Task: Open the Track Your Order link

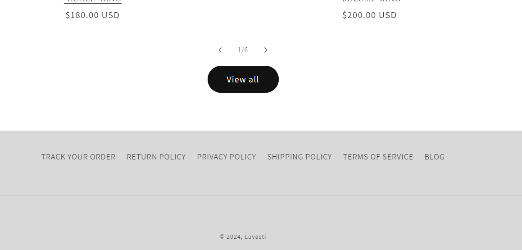Action: click(x=78, y=157)
